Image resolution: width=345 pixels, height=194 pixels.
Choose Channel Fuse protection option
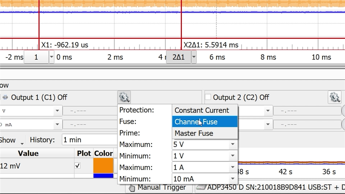(205, 122)
